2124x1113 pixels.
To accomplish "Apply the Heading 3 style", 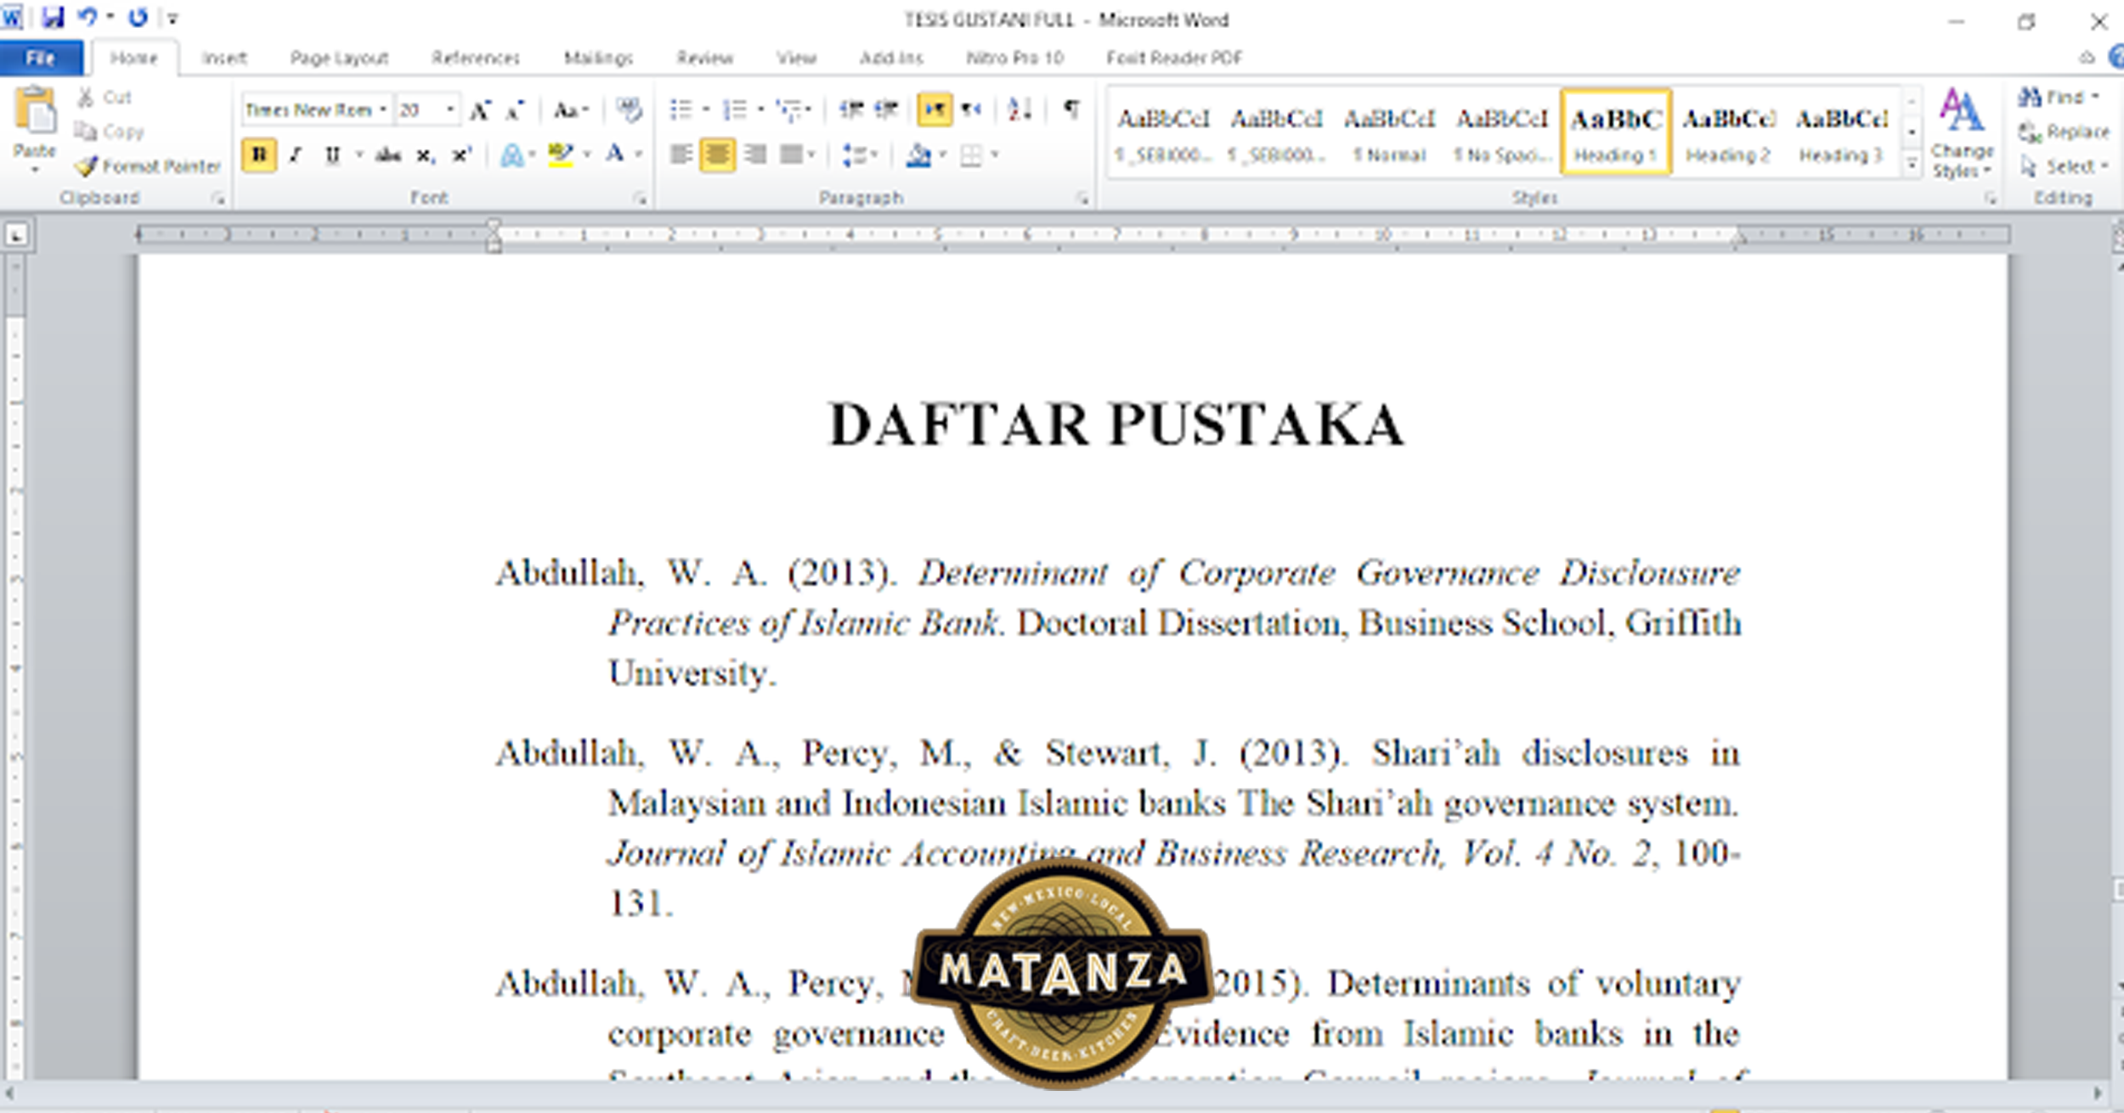I will 1841,132.
